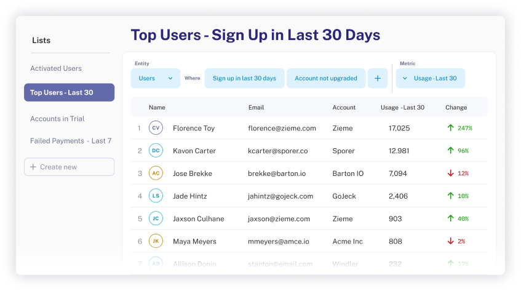
Task: Click the Account column header
Action: click(344, 107)
